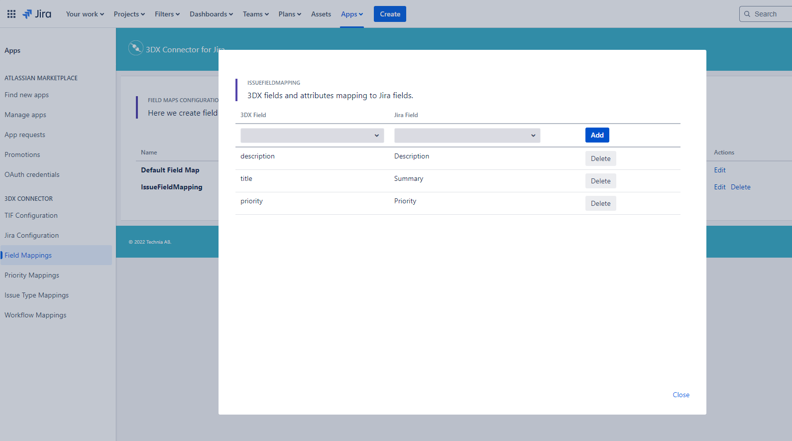
Task: Select the Default Field Map row name
Action: click(x=170, y=170)
